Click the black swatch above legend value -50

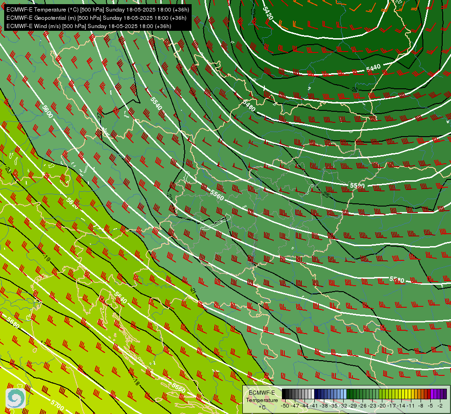coord(284,394)
